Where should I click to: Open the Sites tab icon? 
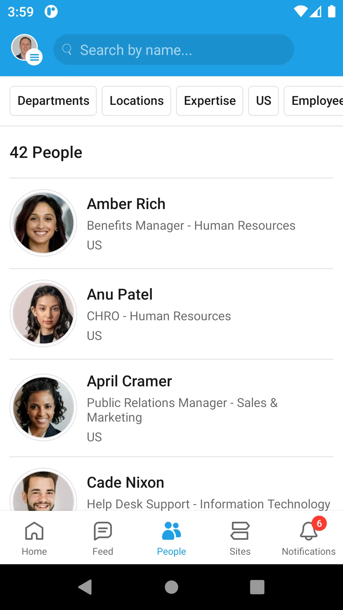click(240, 531)
